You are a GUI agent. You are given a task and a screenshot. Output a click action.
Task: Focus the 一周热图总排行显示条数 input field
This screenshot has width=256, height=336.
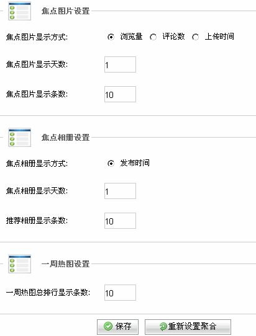tap(120, 293)
